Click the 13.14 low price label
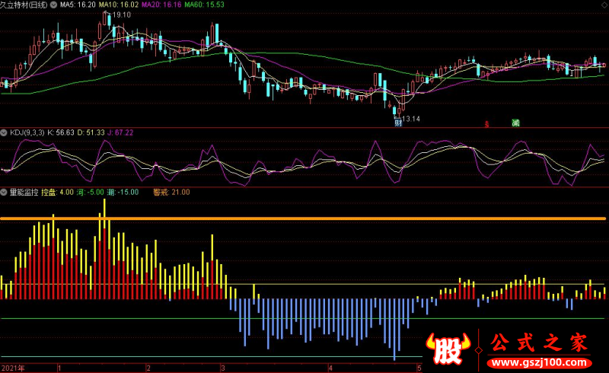 pos(410,119)
